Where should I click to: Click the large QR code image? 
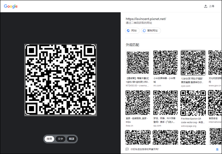coord(60,80)
